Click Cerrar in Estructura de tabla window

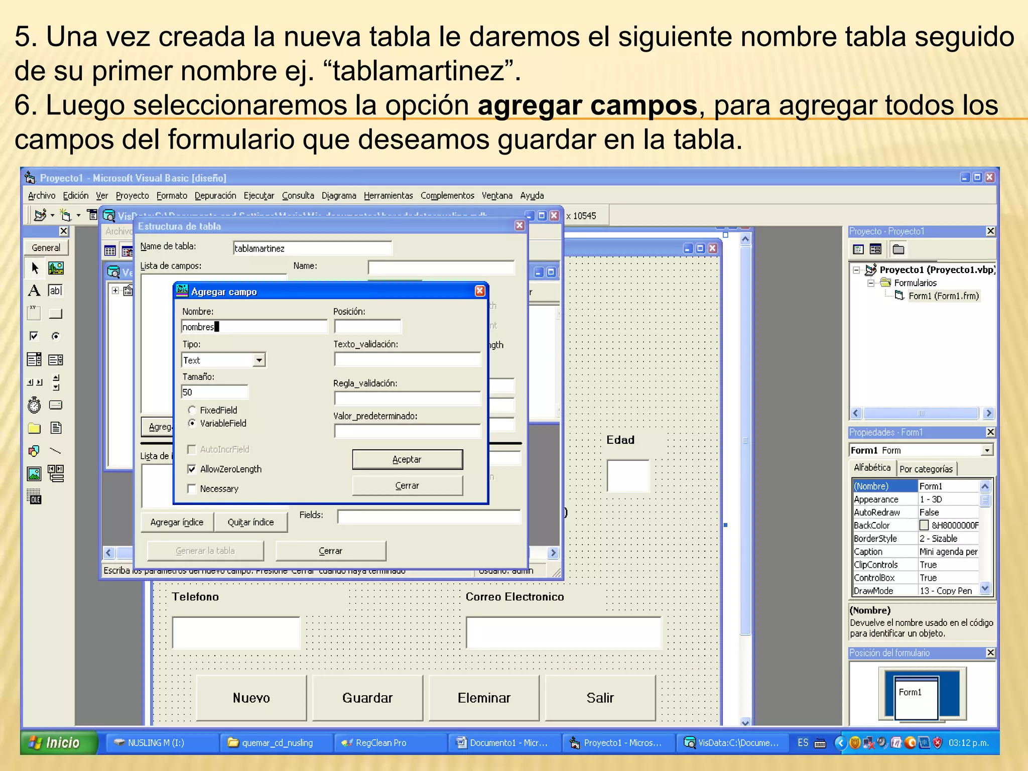[330, 551]
